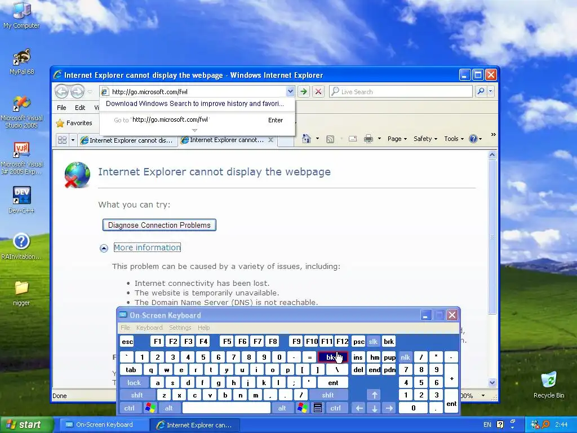The width and height of the screenshot is (577, 433).
Task: Toggle the left ctrl key
Action: pyautogui.click(x=129, y=408)
